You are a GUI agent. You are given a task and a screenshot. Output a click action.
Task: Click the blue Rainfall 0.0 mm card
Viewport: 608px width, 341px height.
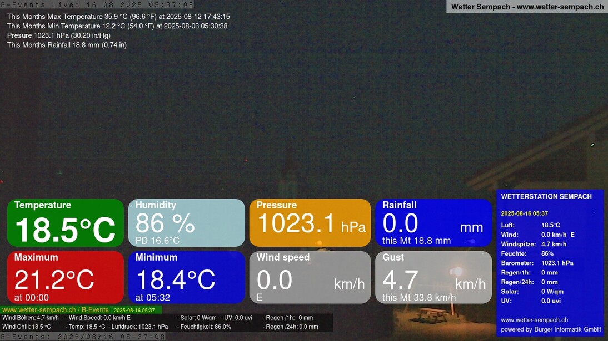433,223
